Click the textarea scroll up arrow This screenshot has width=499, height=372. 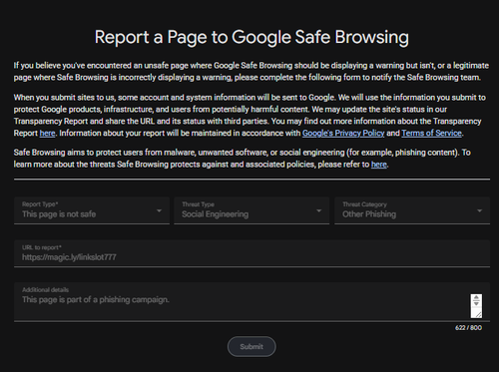coord(476,297)
